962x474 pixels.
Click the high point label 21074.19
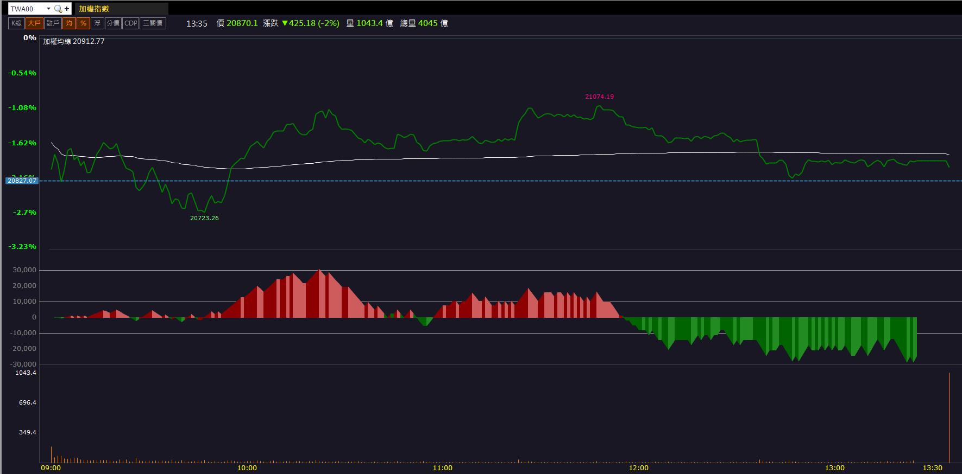click(599, 97)
